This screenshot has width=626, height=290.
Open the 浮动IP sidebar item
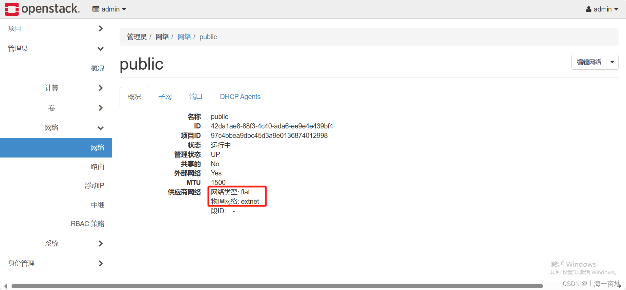click(x=94, y=186)
